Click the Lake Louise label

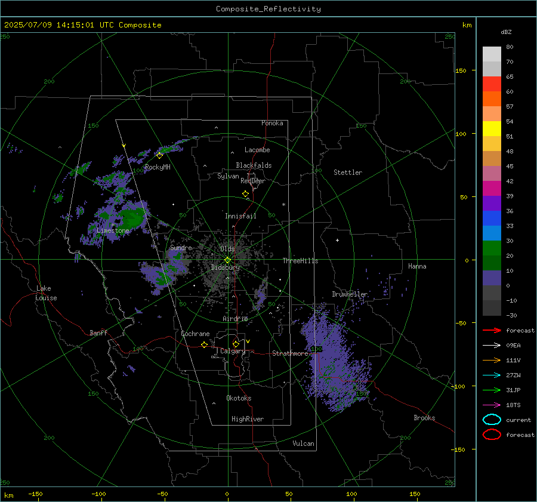coord(46,293)
